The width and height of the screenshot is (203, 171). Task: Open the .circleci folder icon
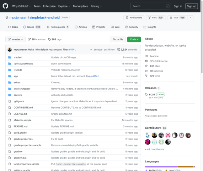pos(10,57)
